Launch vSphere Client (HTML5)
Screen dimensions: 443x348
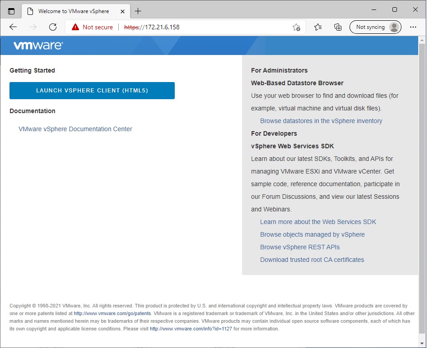pyautogui.click(x=92, y=91)
